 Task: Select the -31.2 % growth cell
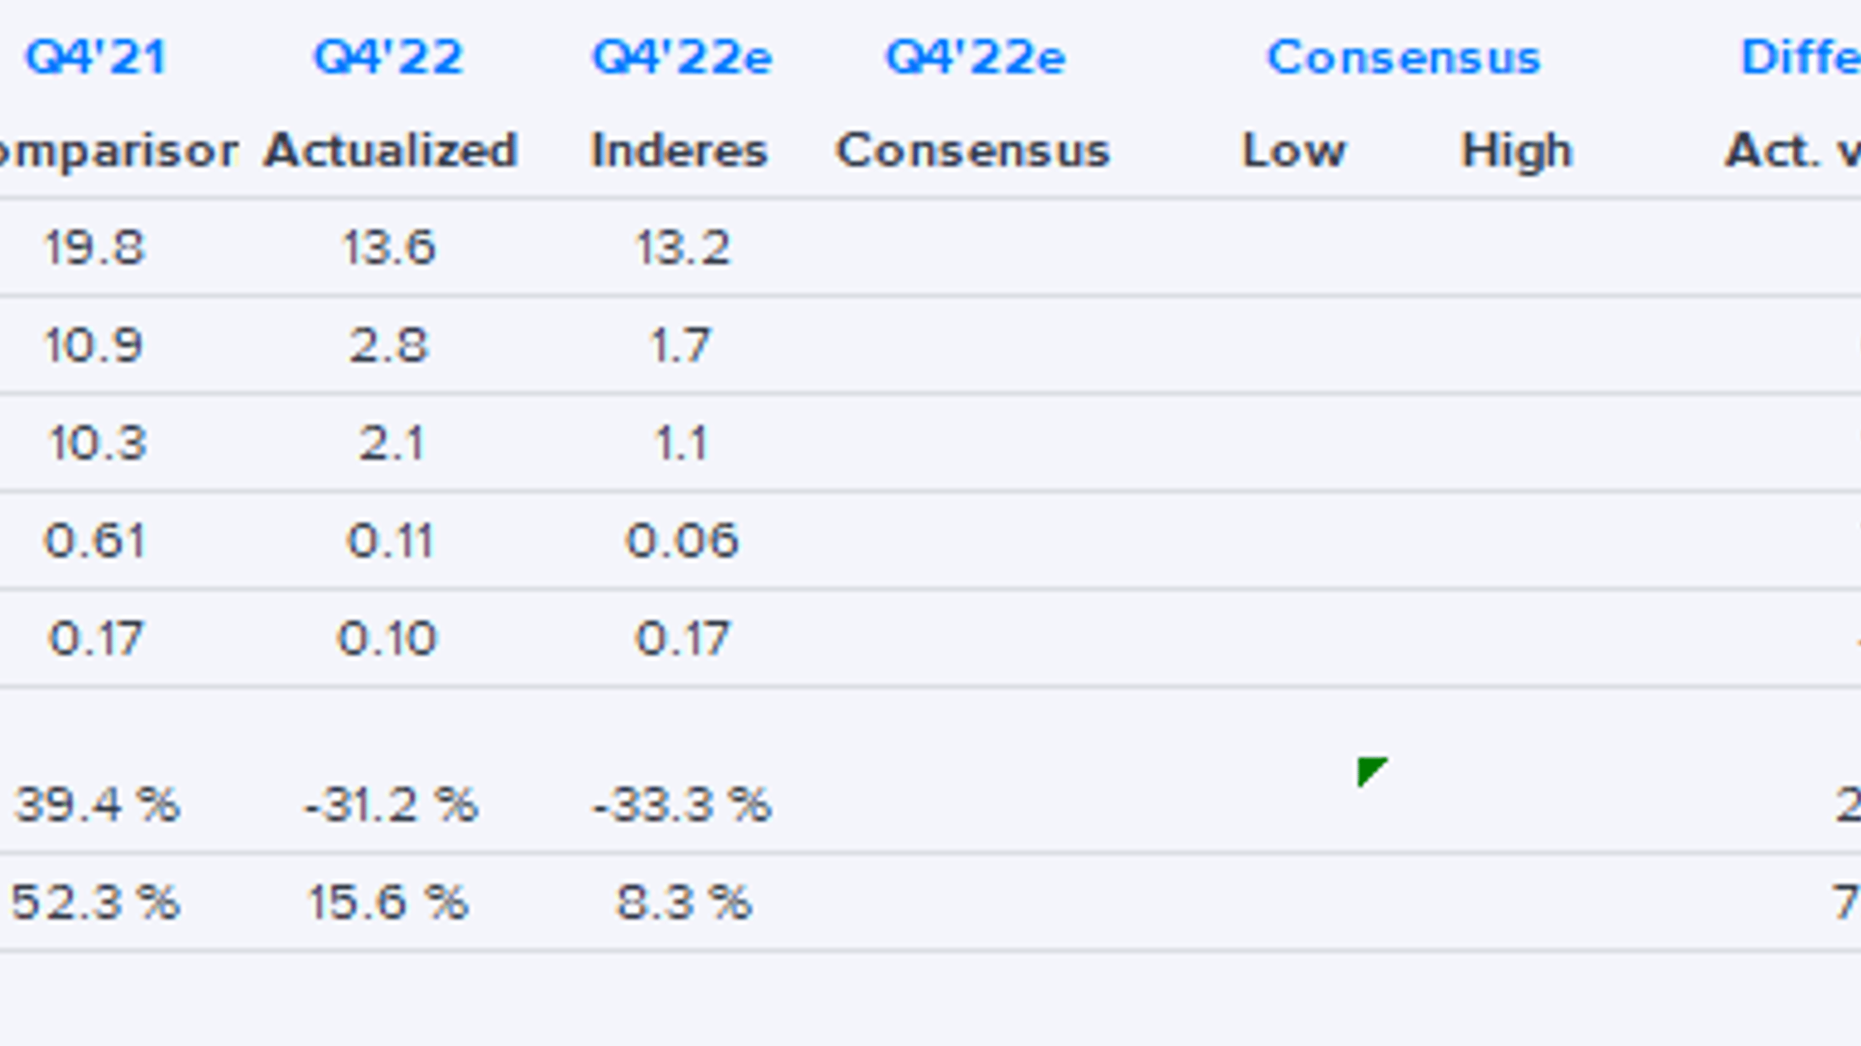pos(391,805)
